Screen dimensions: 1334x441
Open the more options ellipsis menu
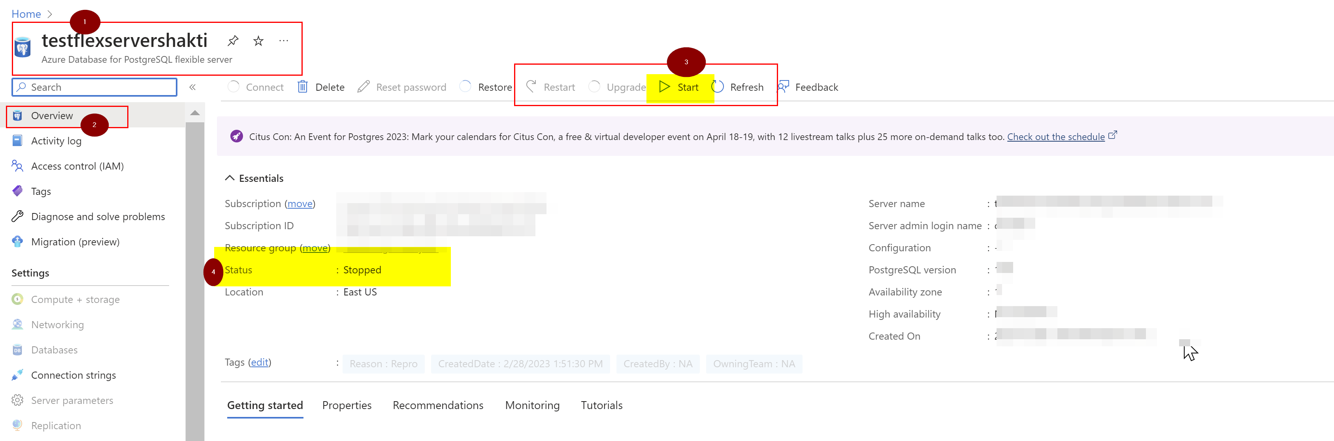(283, 40)
